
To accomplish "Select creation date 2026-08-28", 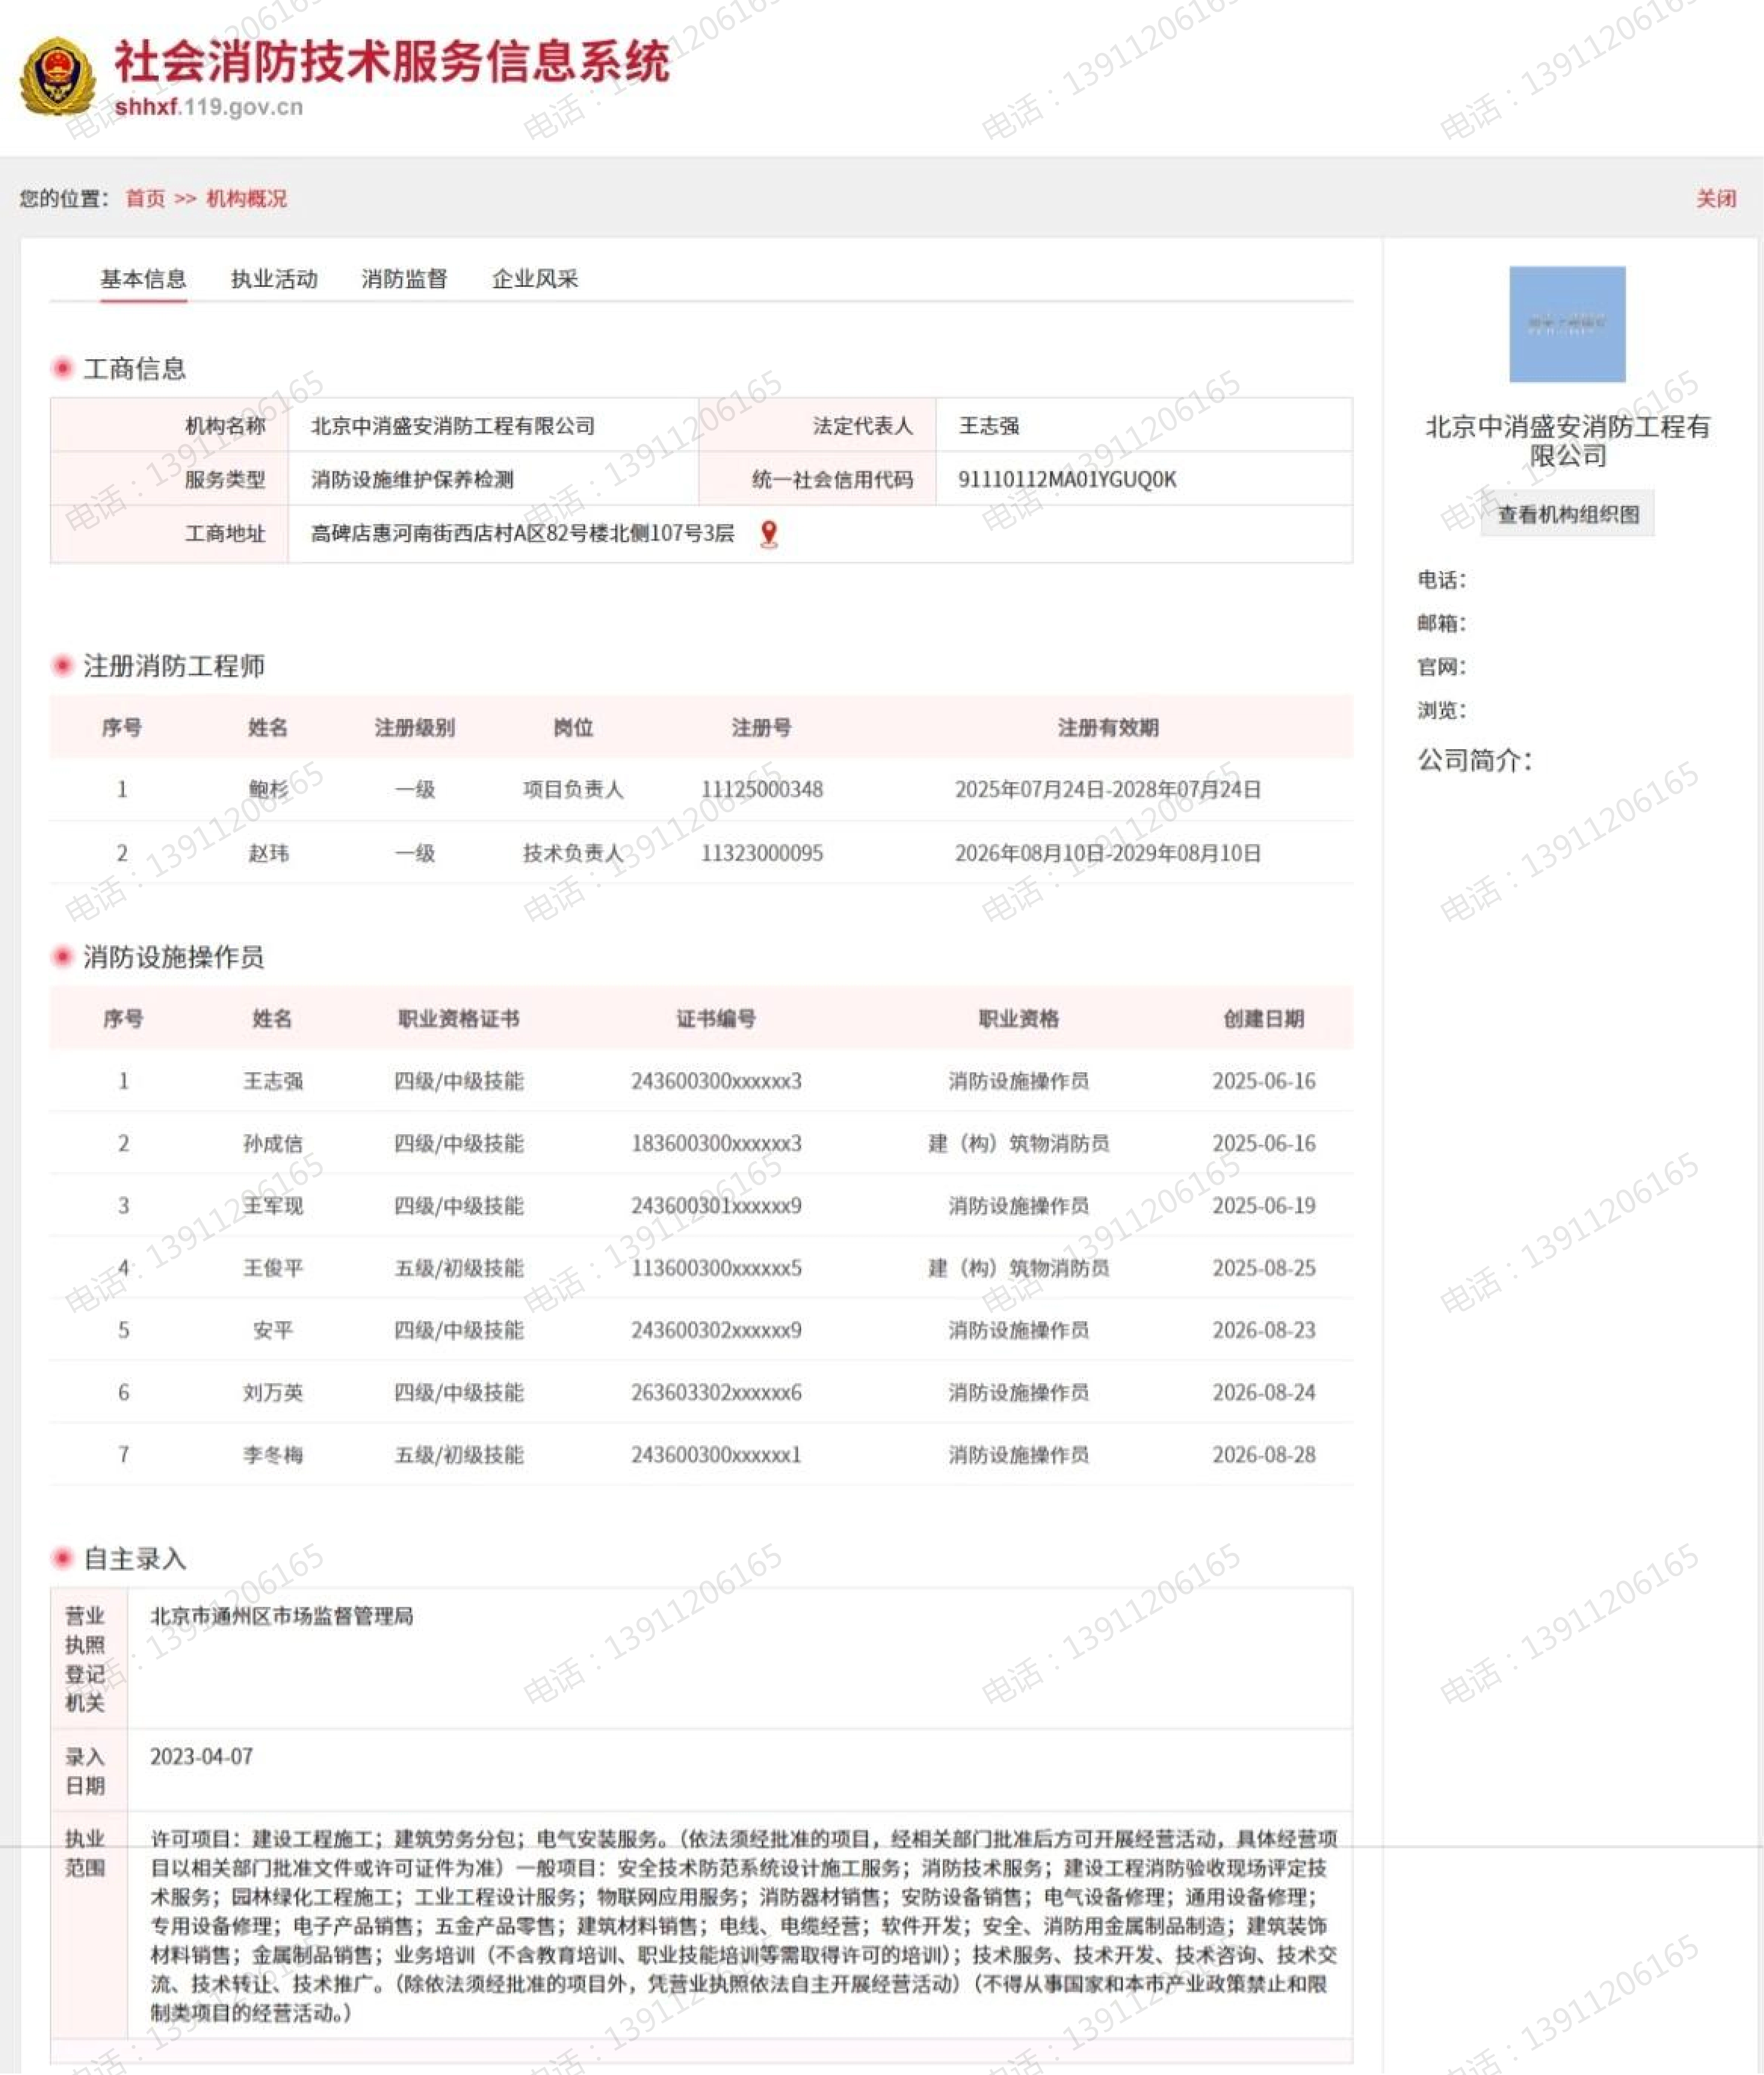I will coord(1264,1455).
